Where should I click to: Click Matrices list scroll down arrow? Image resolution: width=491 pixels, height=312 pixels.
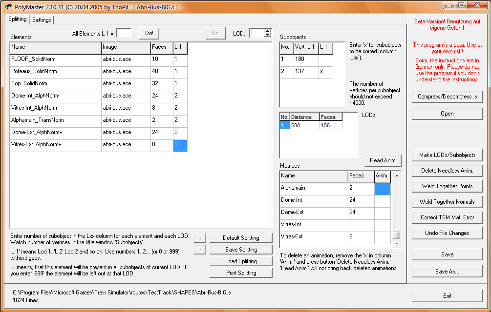(x=397, y=243)
